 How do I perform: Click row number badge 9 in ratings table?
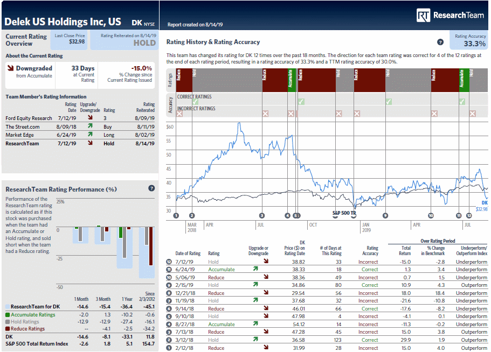169,285
